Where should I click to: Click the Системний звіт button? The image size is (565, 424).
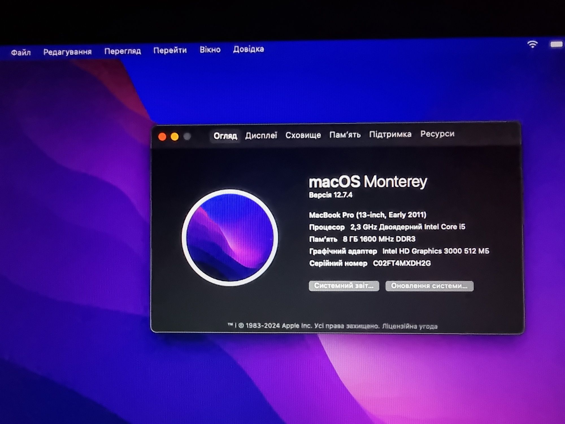point(344,286)
